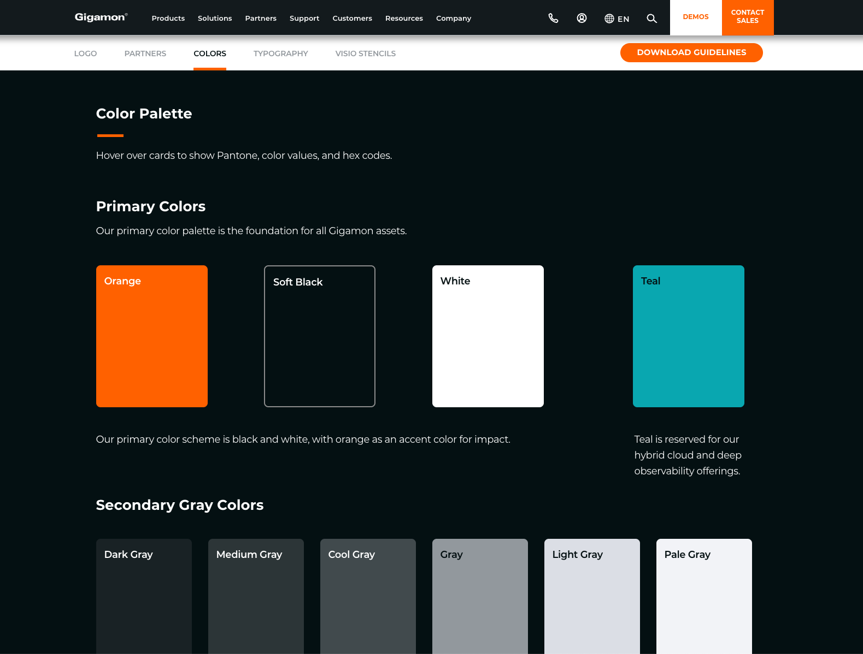Click Download Guidelines button

[x=691, y=52]
